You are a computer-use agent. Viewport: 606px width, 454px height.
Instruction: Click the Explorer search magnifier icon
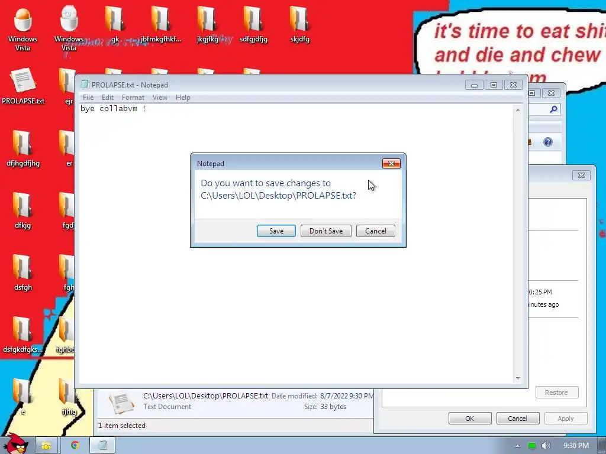coord(553,109)
